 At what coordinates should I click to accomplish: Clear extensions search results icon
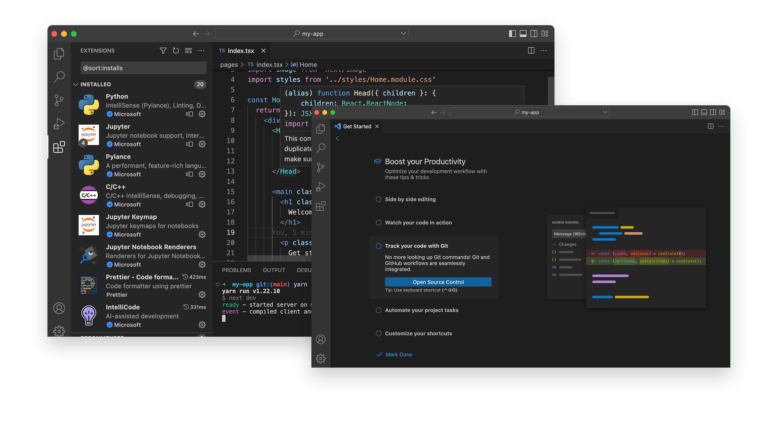click(x=188, y=50)
